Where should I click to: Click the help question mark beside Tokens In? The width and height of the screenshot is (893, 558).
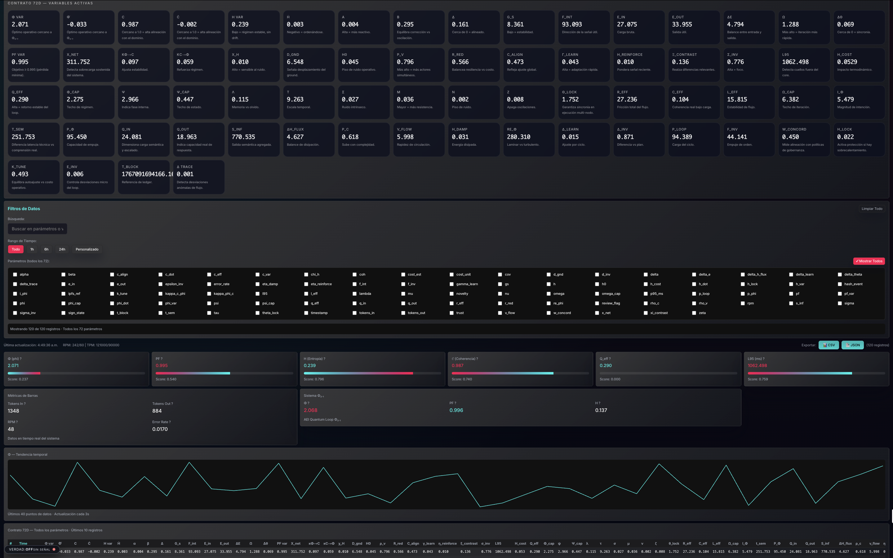[24, 404]
